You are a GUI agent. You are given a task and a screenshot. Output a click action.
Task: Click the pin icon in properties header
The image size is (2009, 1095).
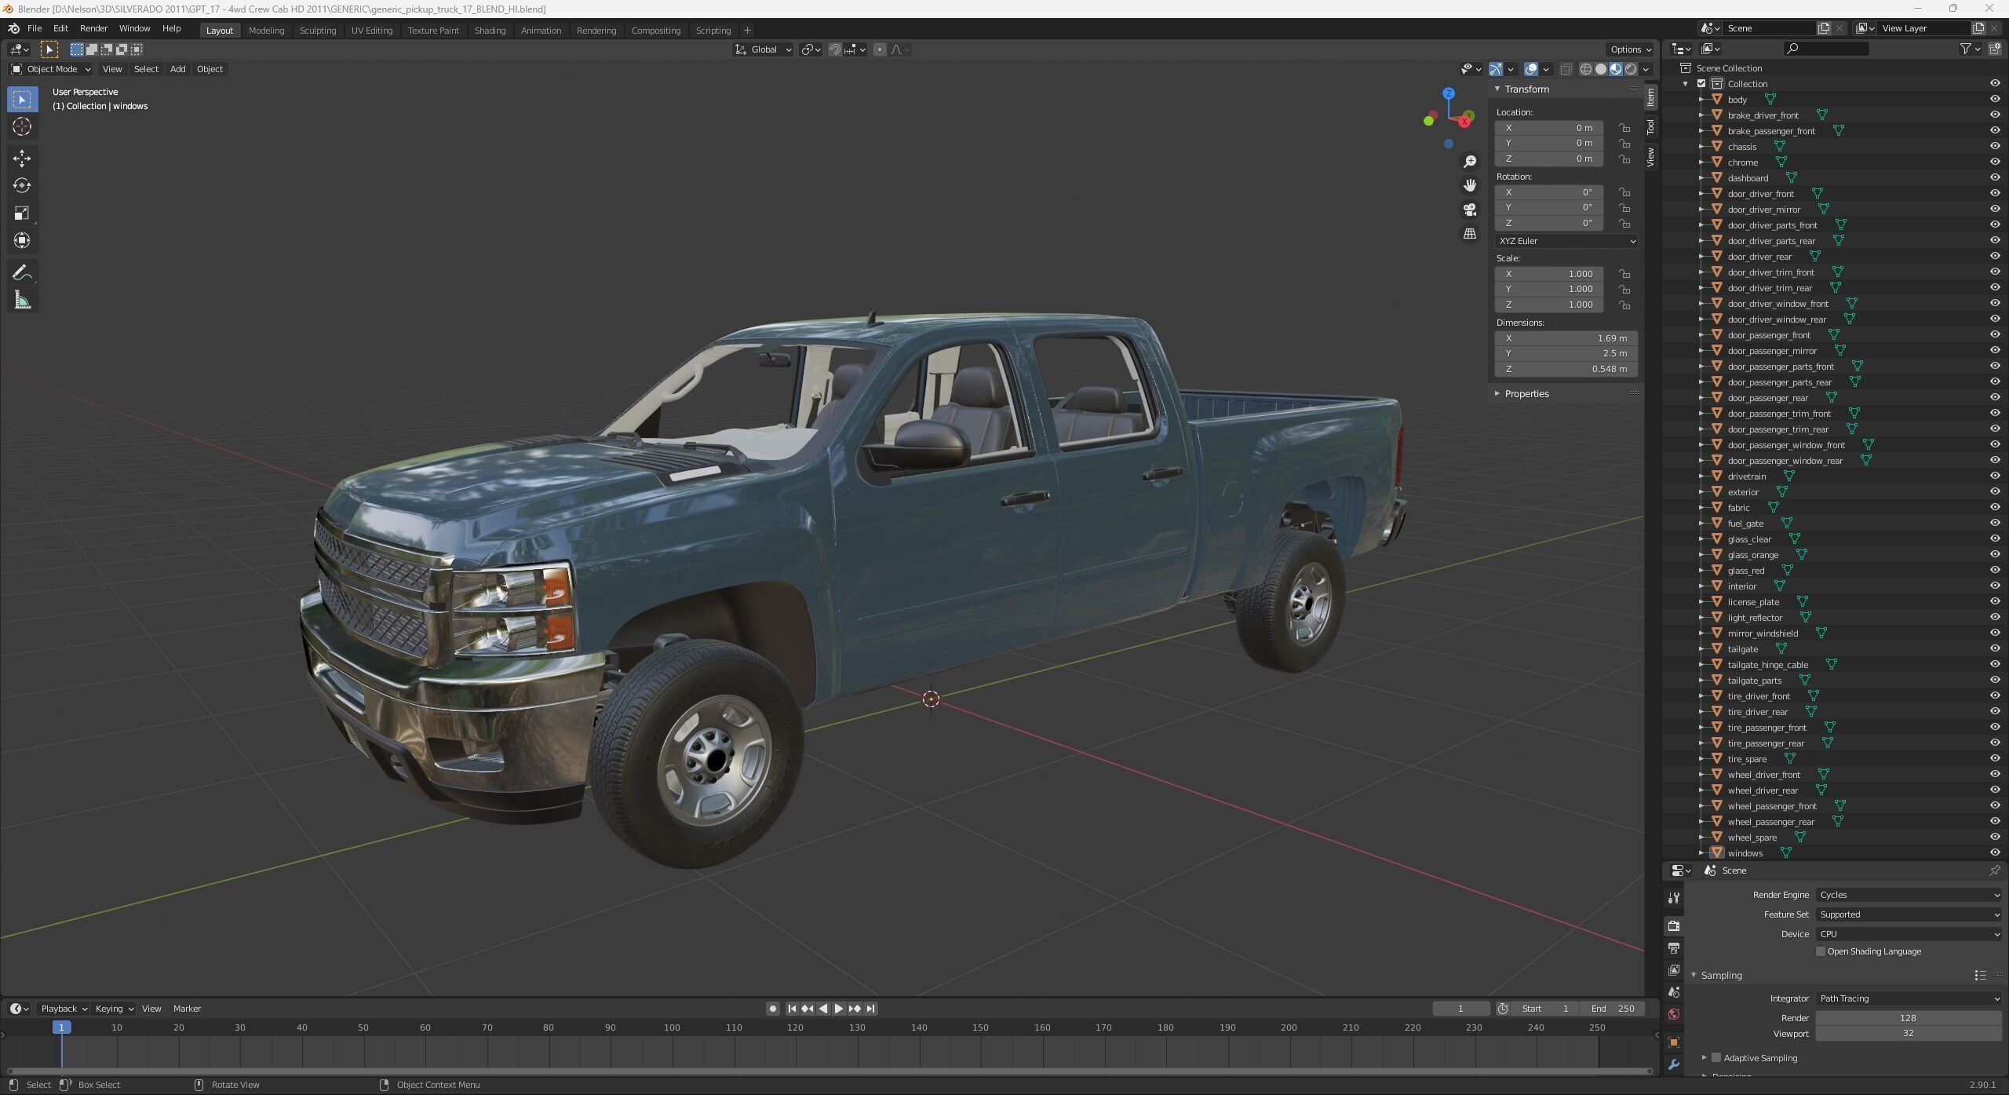click(1994, 871)
